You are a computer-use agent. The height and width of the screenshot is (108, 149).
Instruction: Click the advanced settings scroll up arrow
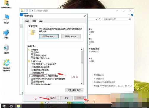coord(82,49)
